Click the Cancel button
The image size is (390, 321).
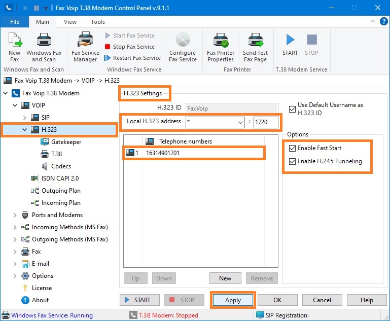(322, 300)
